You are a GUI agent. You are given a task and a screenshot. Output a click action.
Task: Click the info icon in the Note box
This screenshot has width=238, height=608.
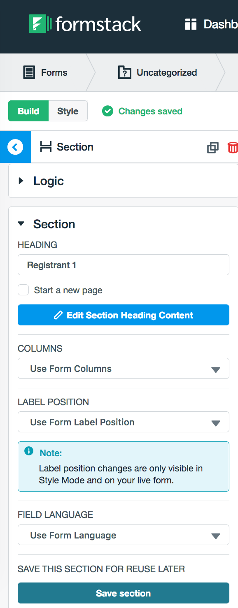click(x=29, y=451)
